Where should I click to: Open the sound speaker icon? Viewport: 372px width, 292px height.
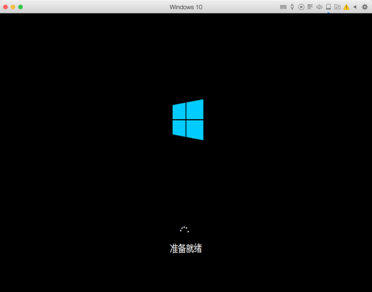pos(319,7)
